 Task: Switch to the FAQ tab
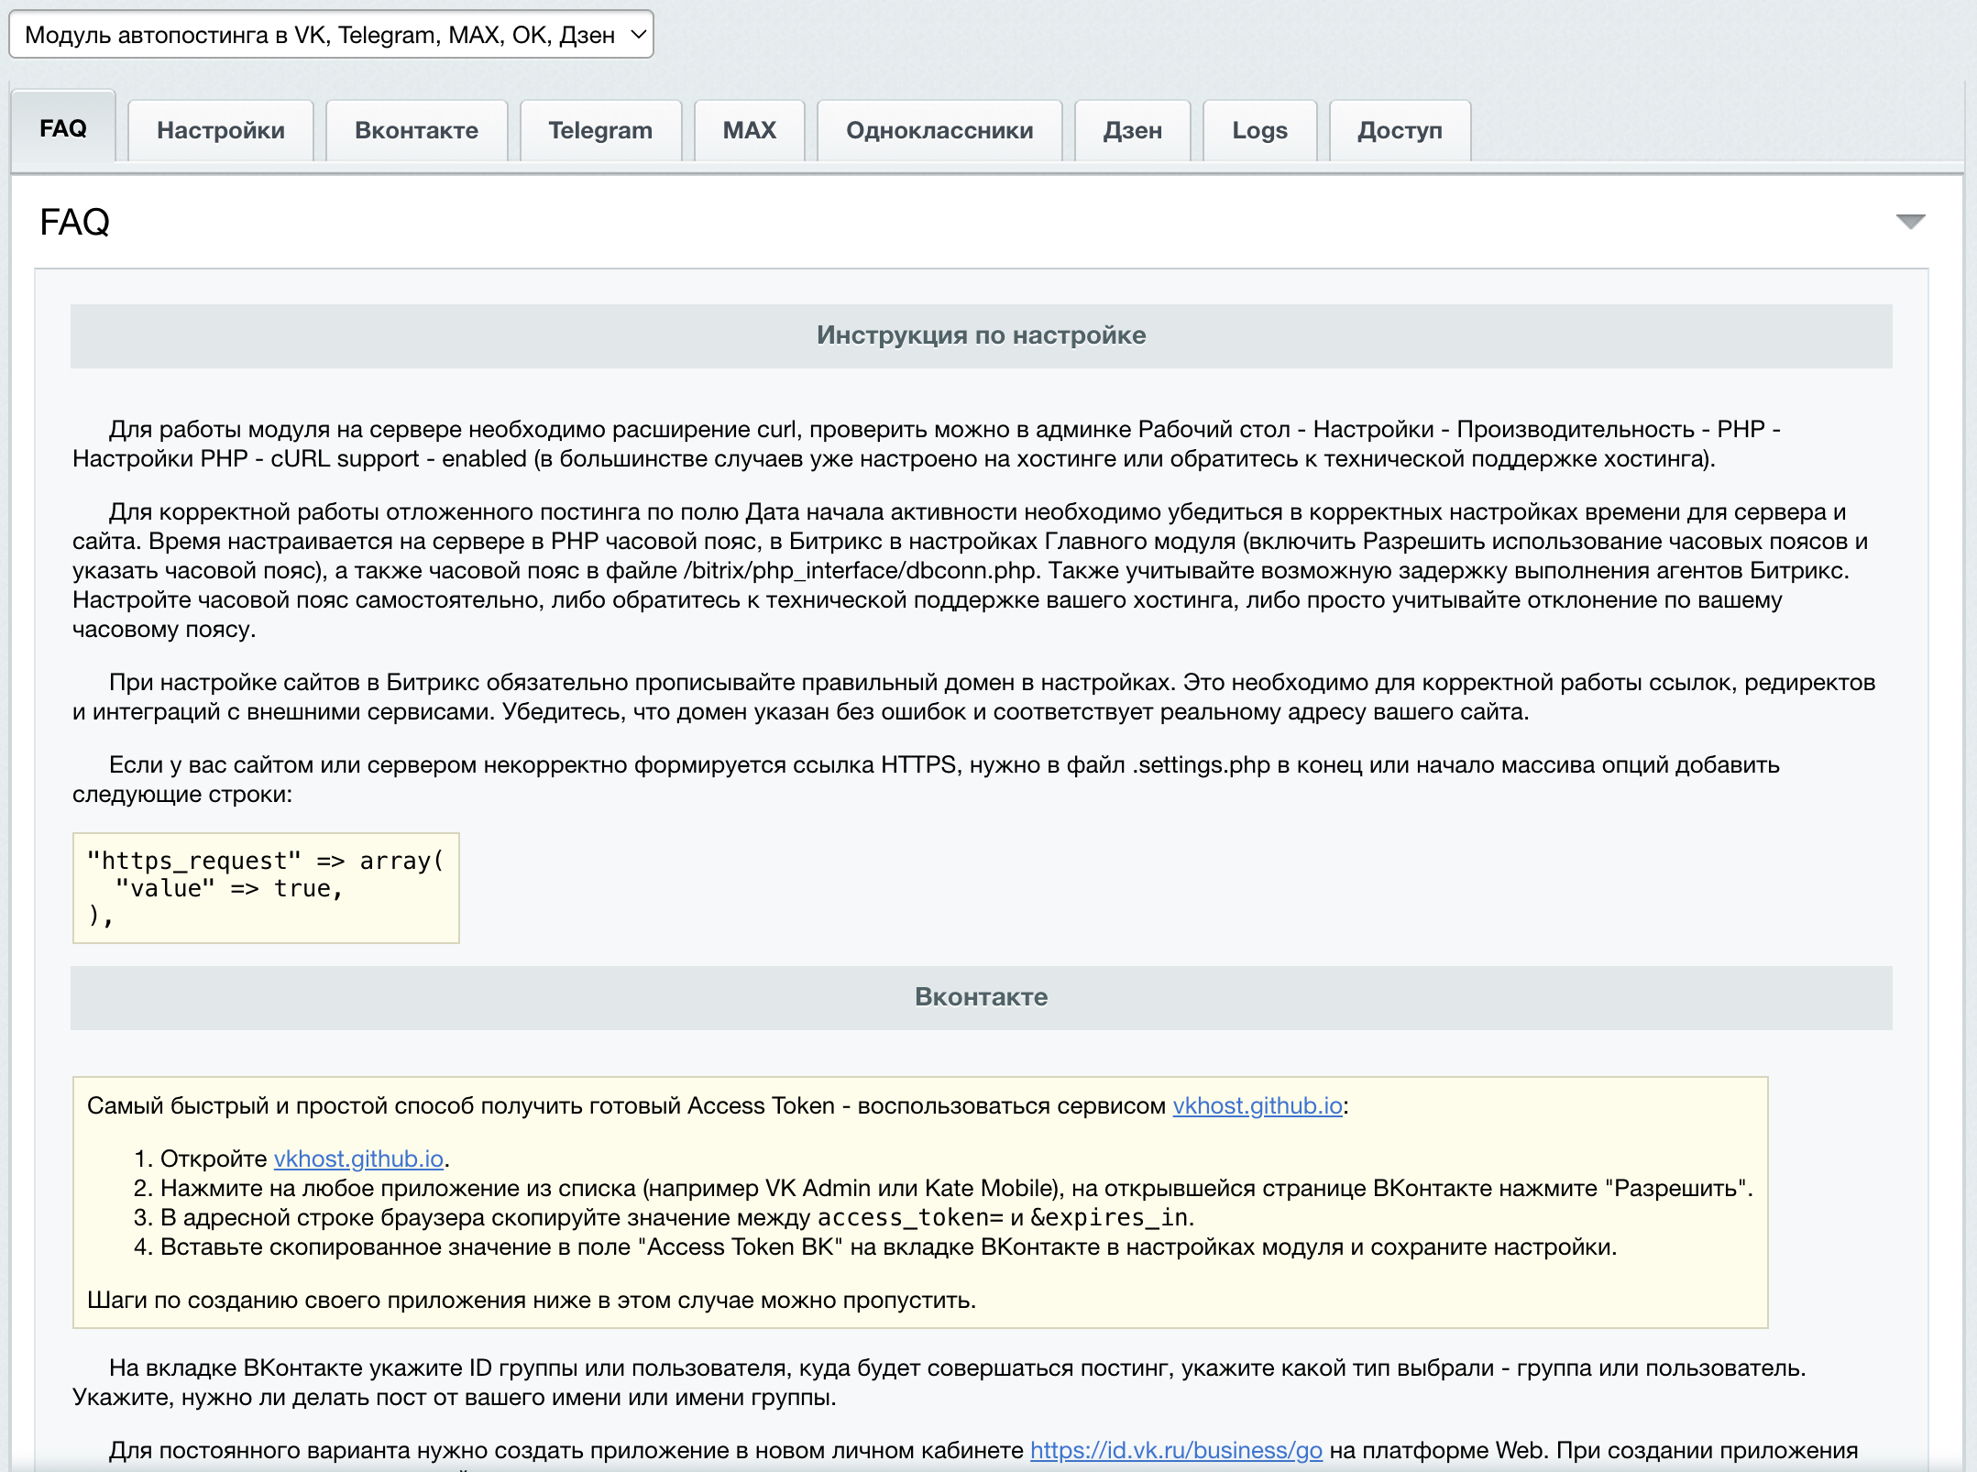63,128
